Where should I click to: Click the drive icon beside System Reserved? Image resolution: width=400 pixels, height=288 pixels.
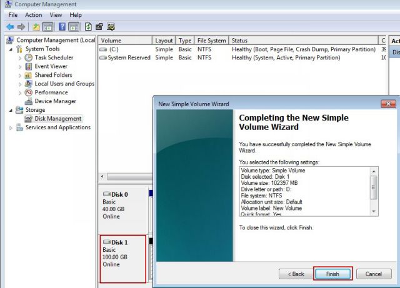[x=103, y=57]
